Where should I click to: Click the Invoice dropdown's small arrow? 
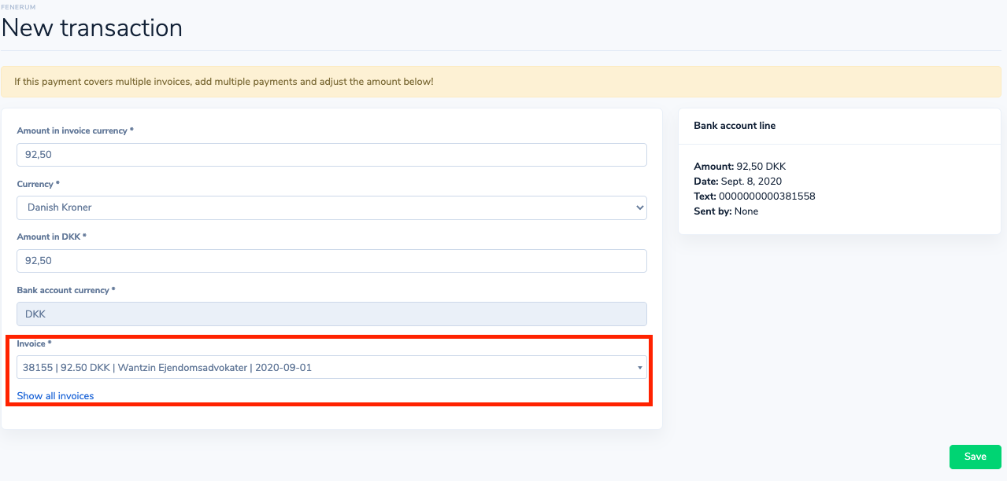pyautogui.click(x=639, y=367)
